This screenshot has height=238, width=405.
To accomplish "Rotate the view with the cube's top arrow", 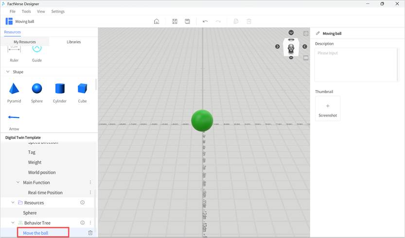I will [291, 33].
